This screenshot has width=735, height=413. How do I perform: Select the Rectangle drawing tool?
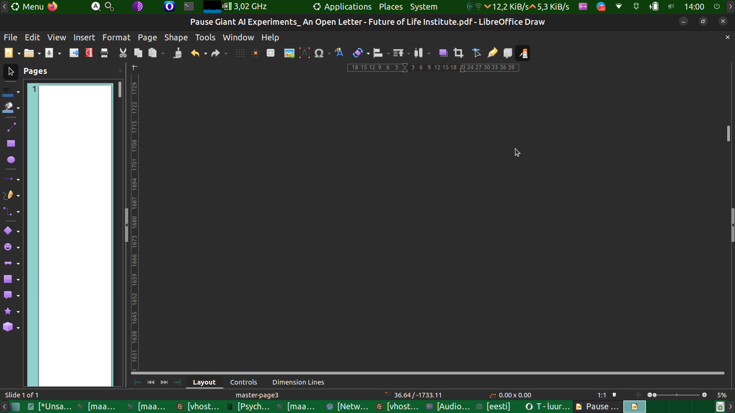[11, 144]
